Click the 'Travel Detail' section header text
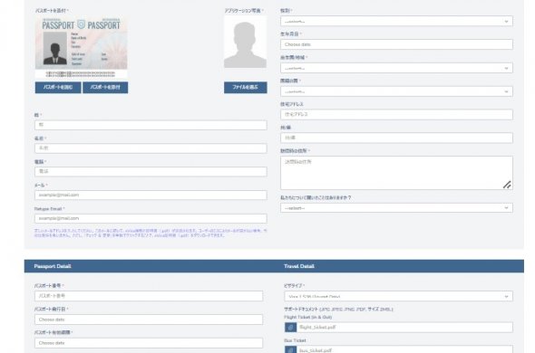This screenshot has height=353, width=535. (x=299, y=266)
